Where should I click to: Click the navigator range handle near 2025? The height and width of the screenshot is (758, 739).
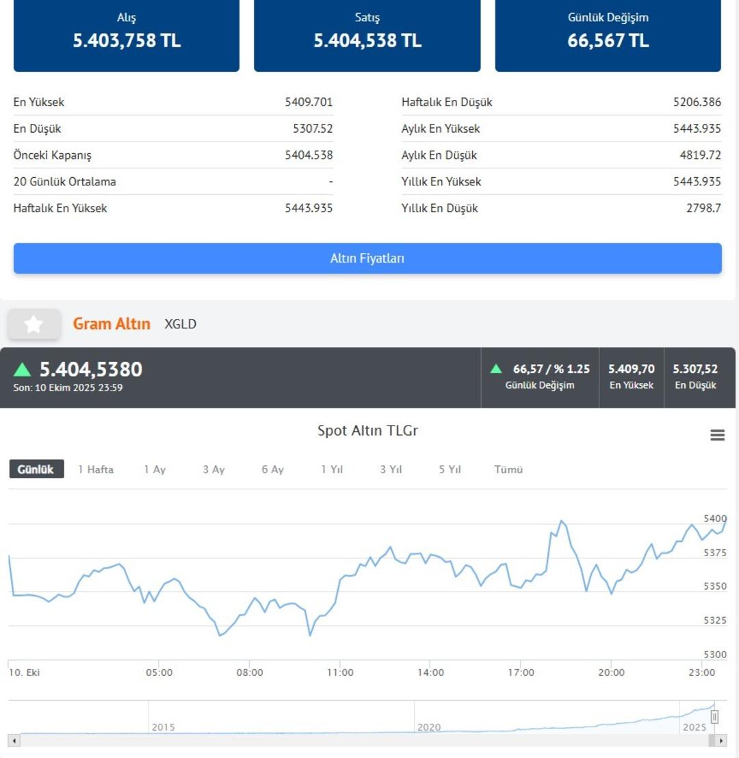point(714,716)
